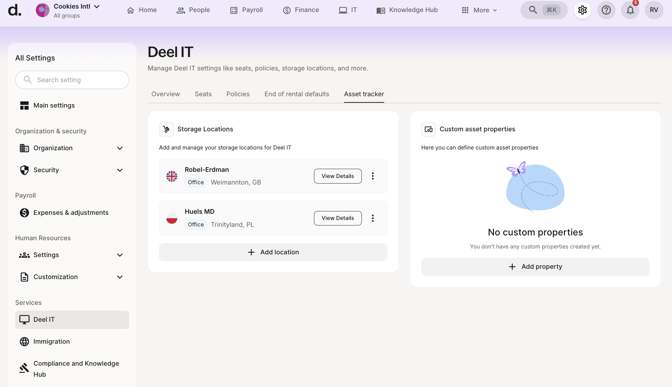672x387 pixels.
Task: Open the notifications bell icon
Action: pyautogui.click(x=630, y=10)
